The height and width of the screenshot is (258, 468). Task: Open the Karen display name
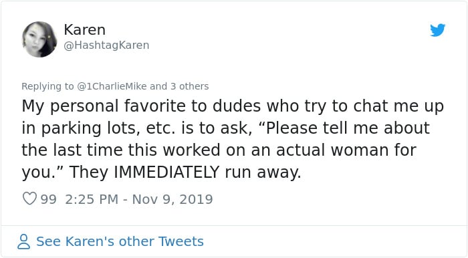[85, 30]
